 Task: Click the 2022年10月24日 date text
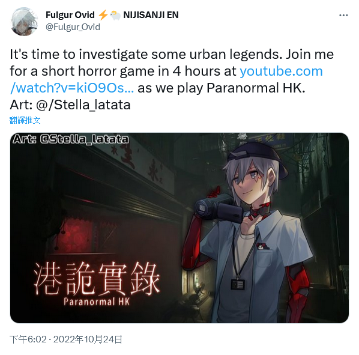[x=88, y=339]
